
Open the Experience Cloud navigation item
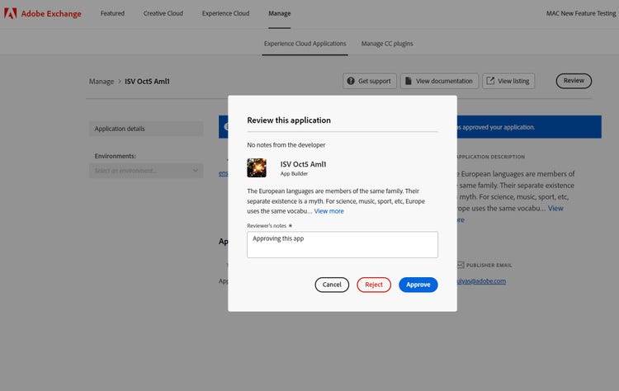225,13
